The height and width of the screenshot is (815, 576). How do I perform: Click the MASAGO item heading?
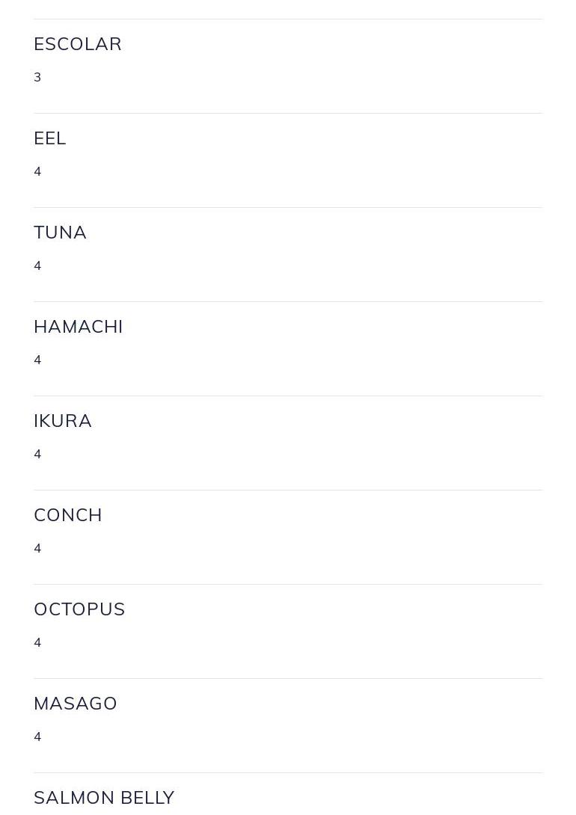[x=76, y=704]
